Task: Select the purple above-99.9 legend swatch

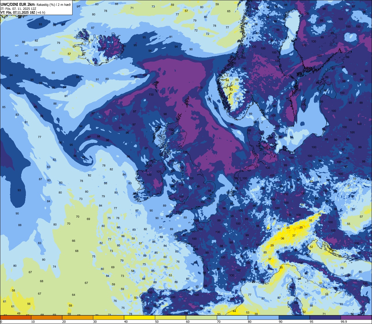Action: click(356, 318)
